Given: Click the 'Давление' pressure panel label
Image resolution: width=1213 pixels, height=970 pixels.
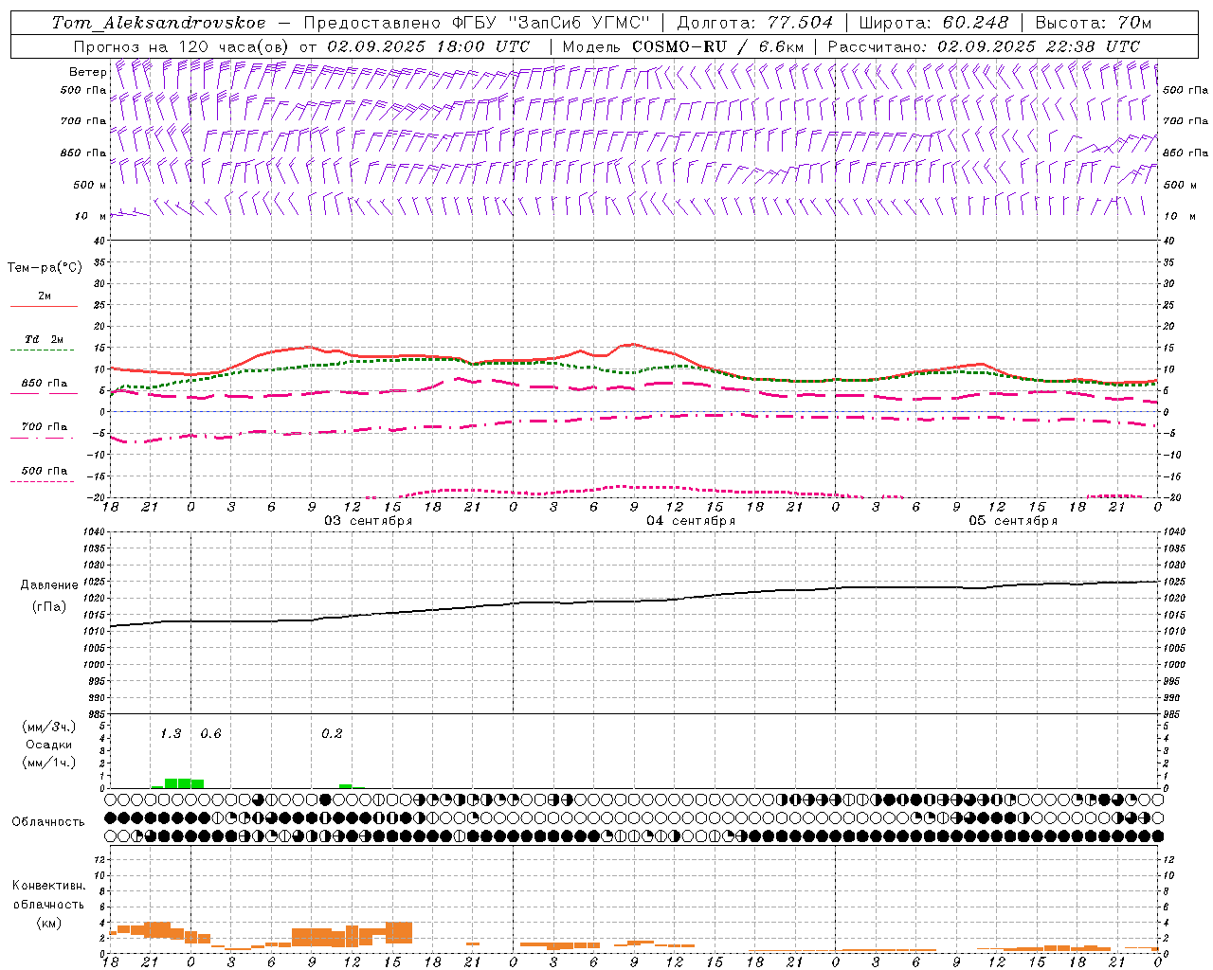Looking at the screenshot, I should [49, 585].
